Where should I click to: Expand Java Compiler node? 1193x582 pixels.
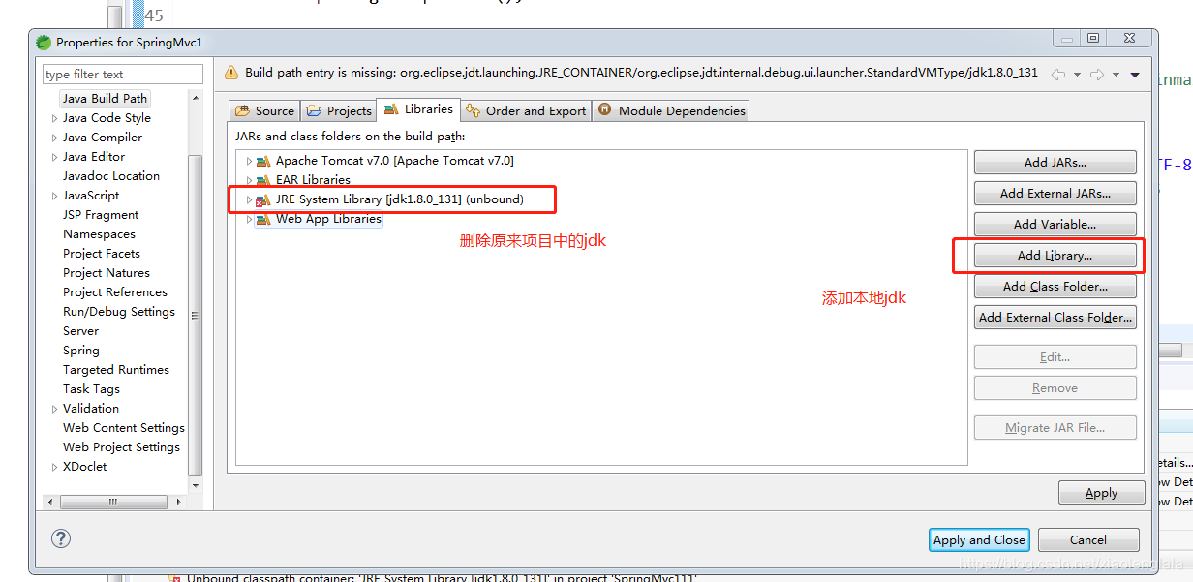(54, 138)
